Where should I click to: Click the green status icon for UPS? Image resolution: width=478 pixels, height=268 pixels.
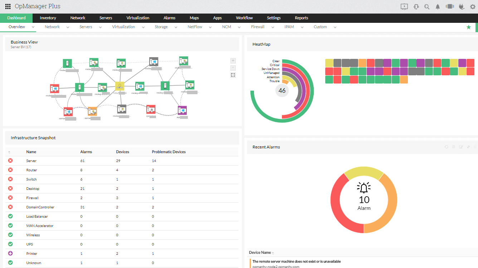coord(10,244)
